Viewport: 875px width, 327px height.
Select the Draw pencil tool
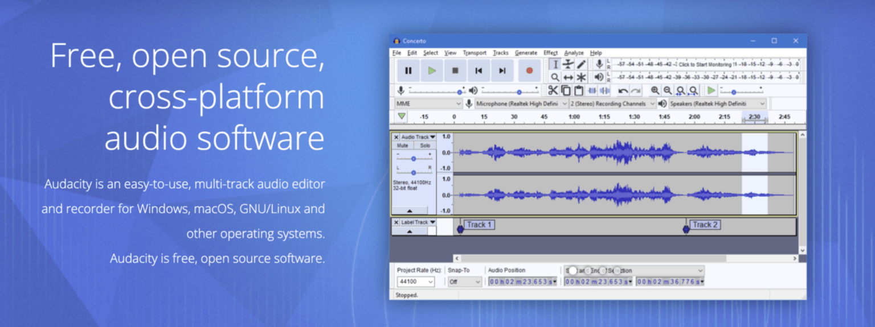pyautogui.click(x=581, y=64)
